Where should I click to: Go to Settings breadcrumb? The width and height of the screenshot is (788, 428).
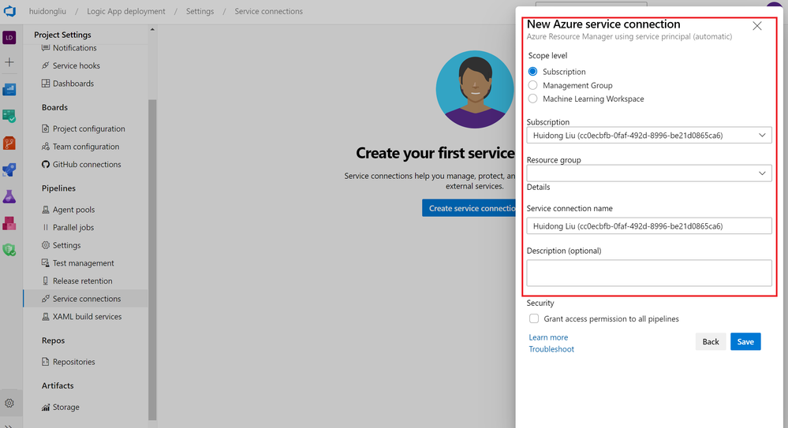(x=200, y=11)
